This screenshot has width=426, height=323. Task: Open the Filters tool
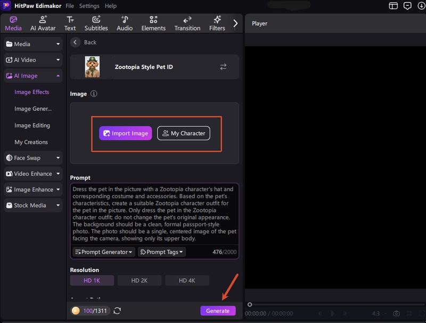[x=217, y=23]
